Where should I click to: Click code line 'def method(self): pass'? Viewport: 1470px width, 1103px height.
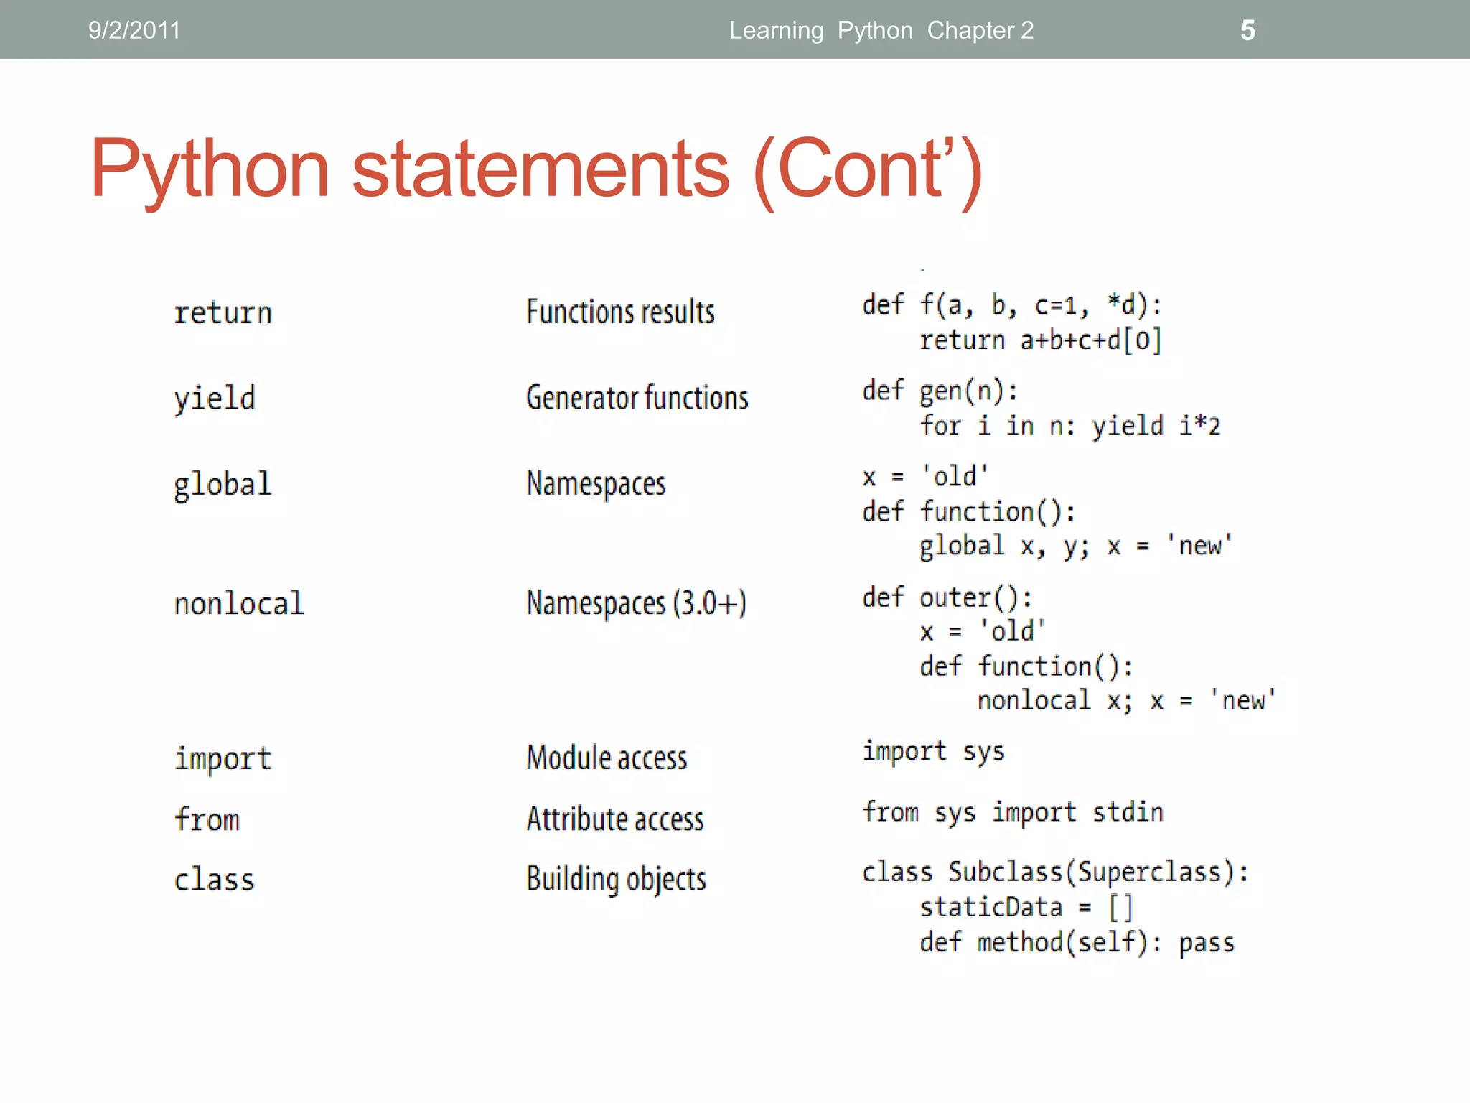1077,942
